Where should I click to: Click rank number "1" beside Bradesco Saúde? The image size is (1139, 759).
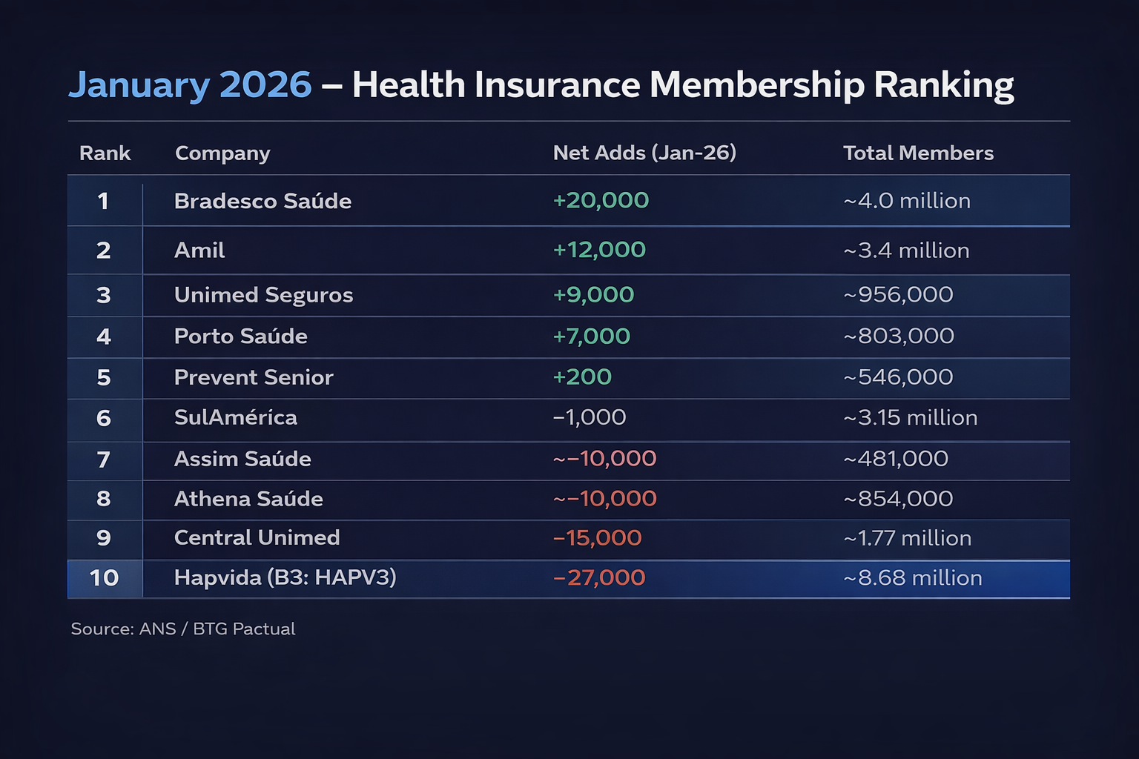click(x=103, y=201)
